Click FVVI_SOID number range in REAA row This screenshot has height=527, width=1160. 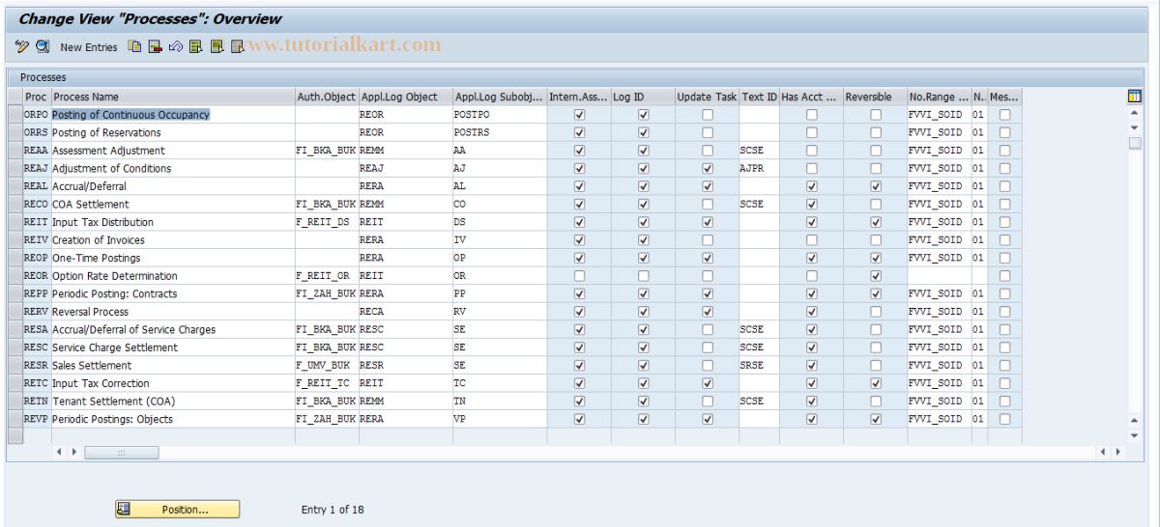pyautogui.click(x=940, y=151)
